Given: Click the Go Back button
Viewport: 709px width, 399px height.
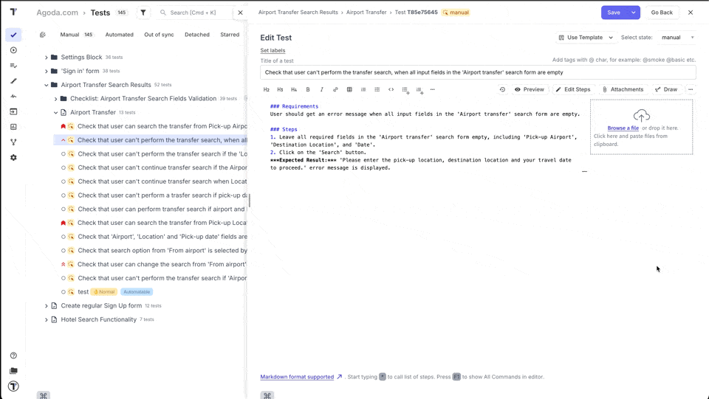Looking at the screenshot, I should click(x=661, y=13).
